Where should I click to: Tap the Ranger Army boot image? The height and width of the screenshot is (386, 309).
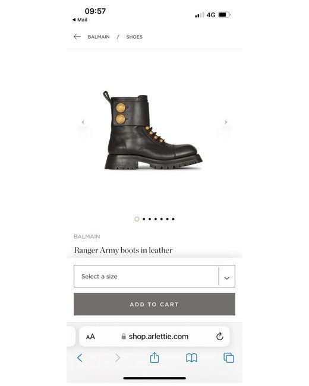coord(153,130)
